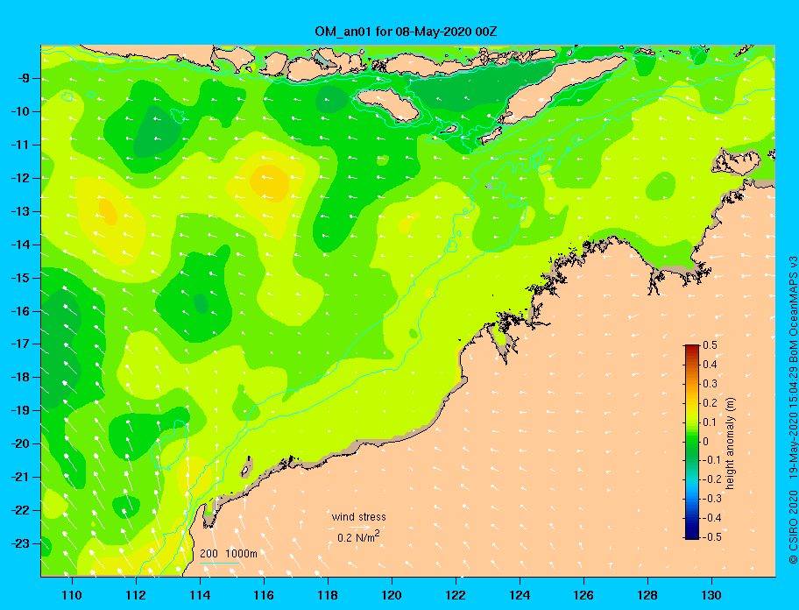Click latitude axis label -19
The image size is (799, 610).
20,411
